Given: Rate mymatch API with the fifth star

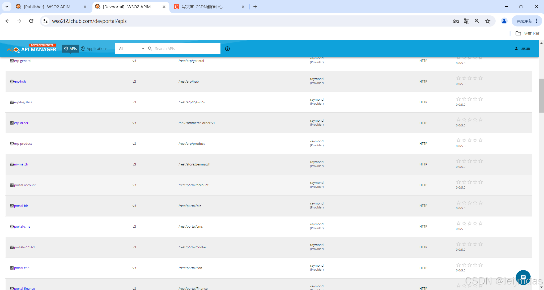Looking at the screenshot, I should [481, 161].
